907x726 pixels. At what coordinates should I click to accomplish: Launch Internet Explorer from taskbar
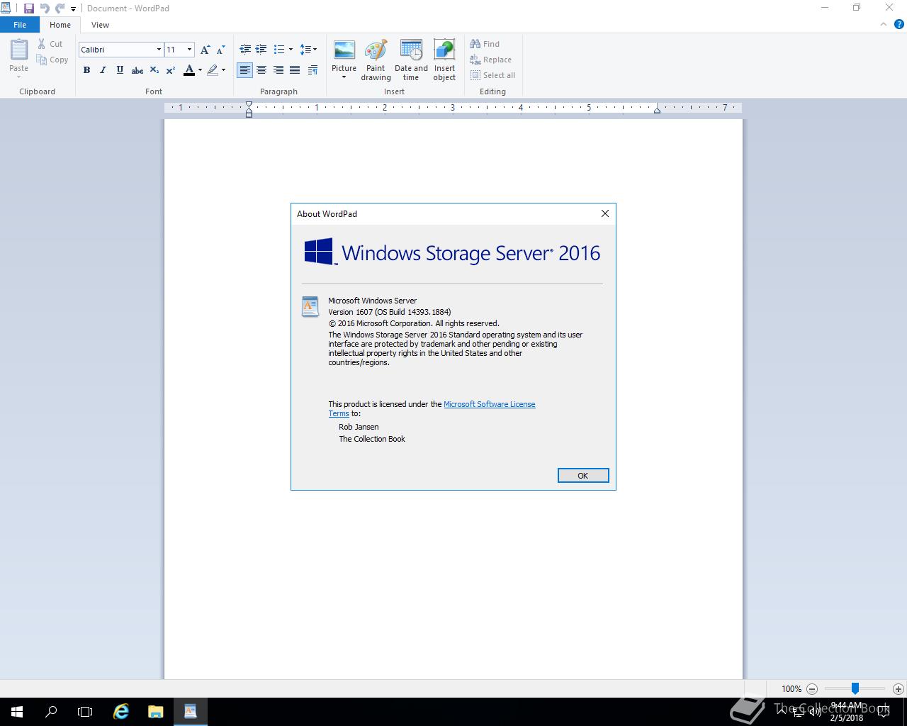click(x=121, y=712)
